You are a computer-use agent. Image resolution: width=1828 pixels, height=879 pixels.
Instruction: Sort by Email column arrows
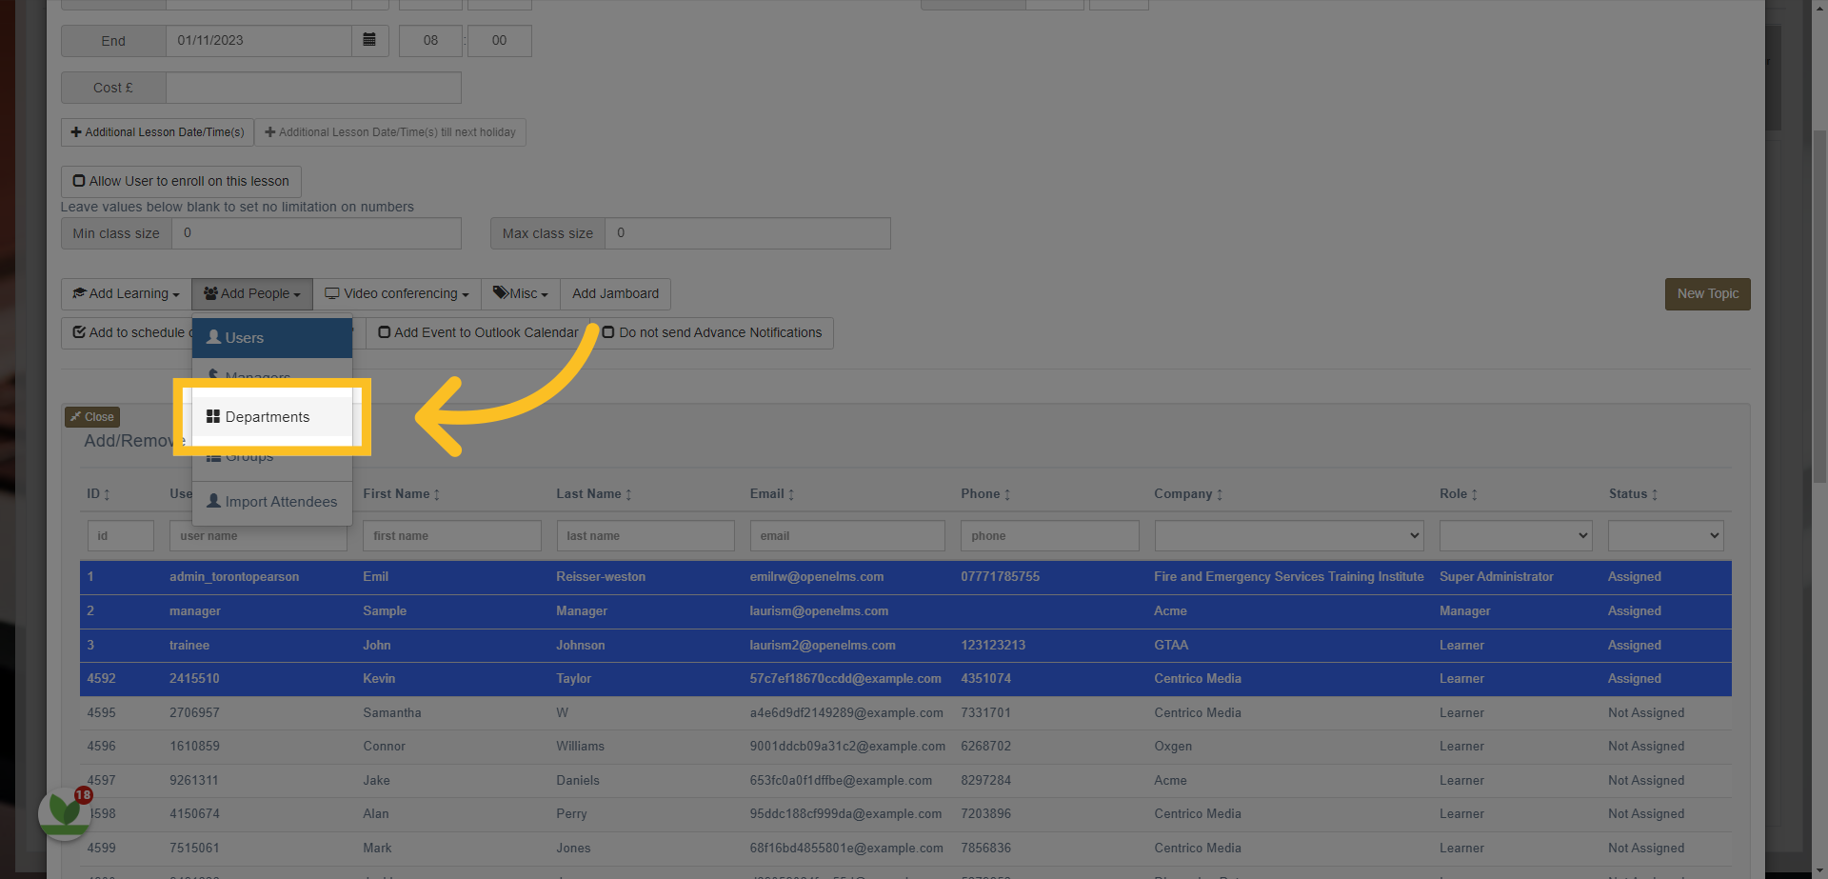[791, 494]
